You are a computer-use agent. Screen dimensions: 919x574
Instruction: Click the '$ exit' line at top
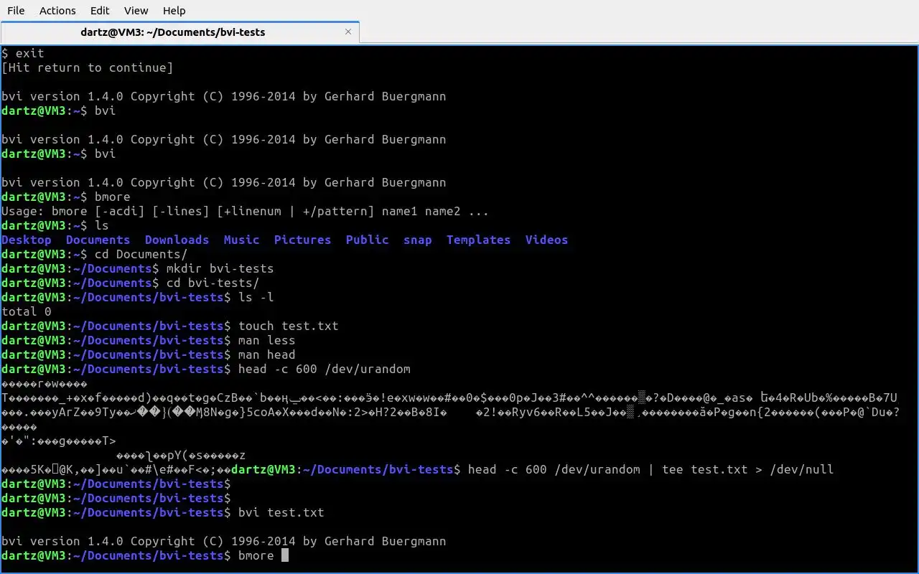23,53
